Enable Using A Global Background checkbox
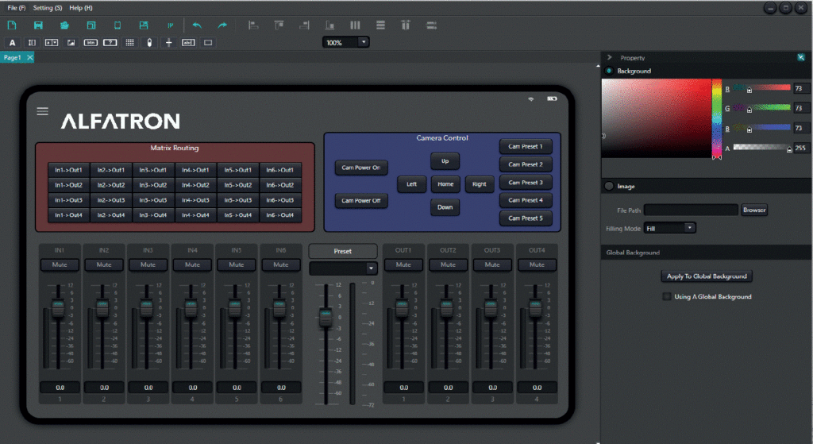 tap(667, 297)
